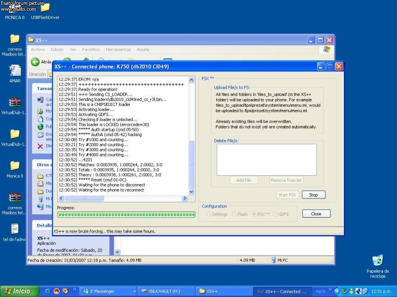The image size is (397, 297).
Task: Open the Ayuda menu in Explorer
Action: click(x=143, y=49)
